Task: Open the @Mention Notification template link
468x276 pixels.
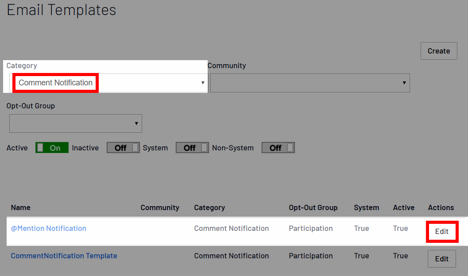Action: 49,228
